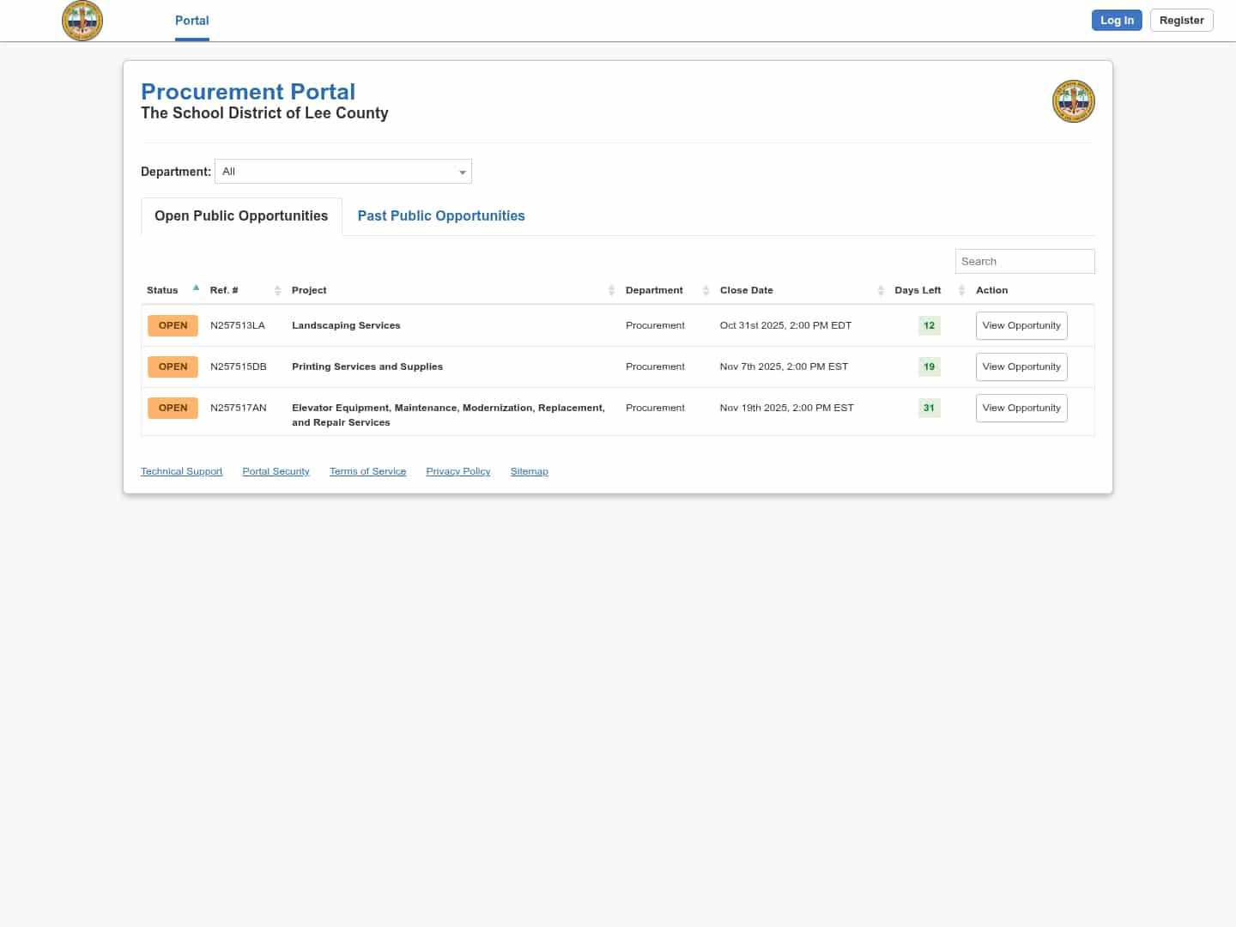This screenshot has height=927, width=1236.
Task: Open the Portal navigation item
Action: 191,21
